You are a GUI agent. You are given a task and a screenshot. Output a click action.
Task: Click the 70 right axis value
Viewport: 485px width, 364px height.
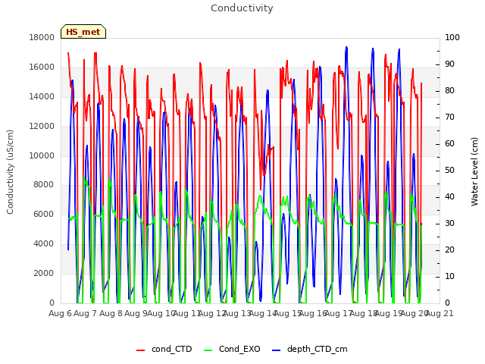pos(449,118)
